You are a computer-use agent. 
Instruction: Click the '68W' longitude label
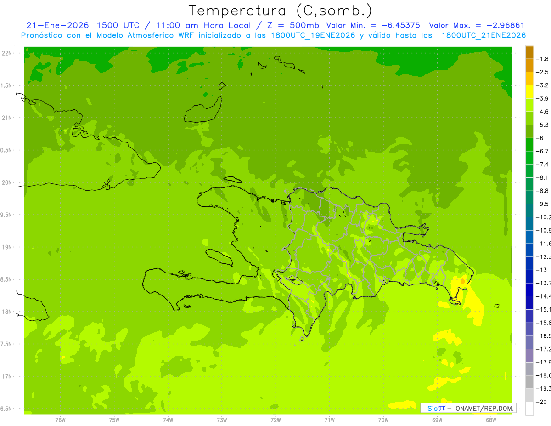(x=491, y=420)
